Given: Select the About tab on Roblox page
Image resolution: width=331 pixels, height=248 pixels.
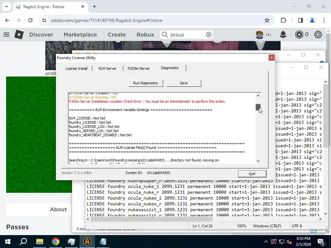Looking at the screenshot, I should tap(58, 209).
